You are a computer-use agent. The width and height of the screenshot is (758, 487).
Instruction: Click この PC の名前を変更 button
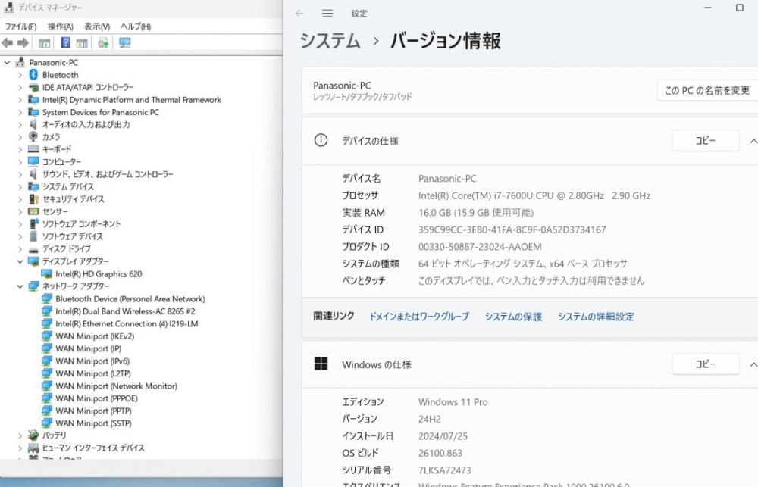click(x=707, y=90)
